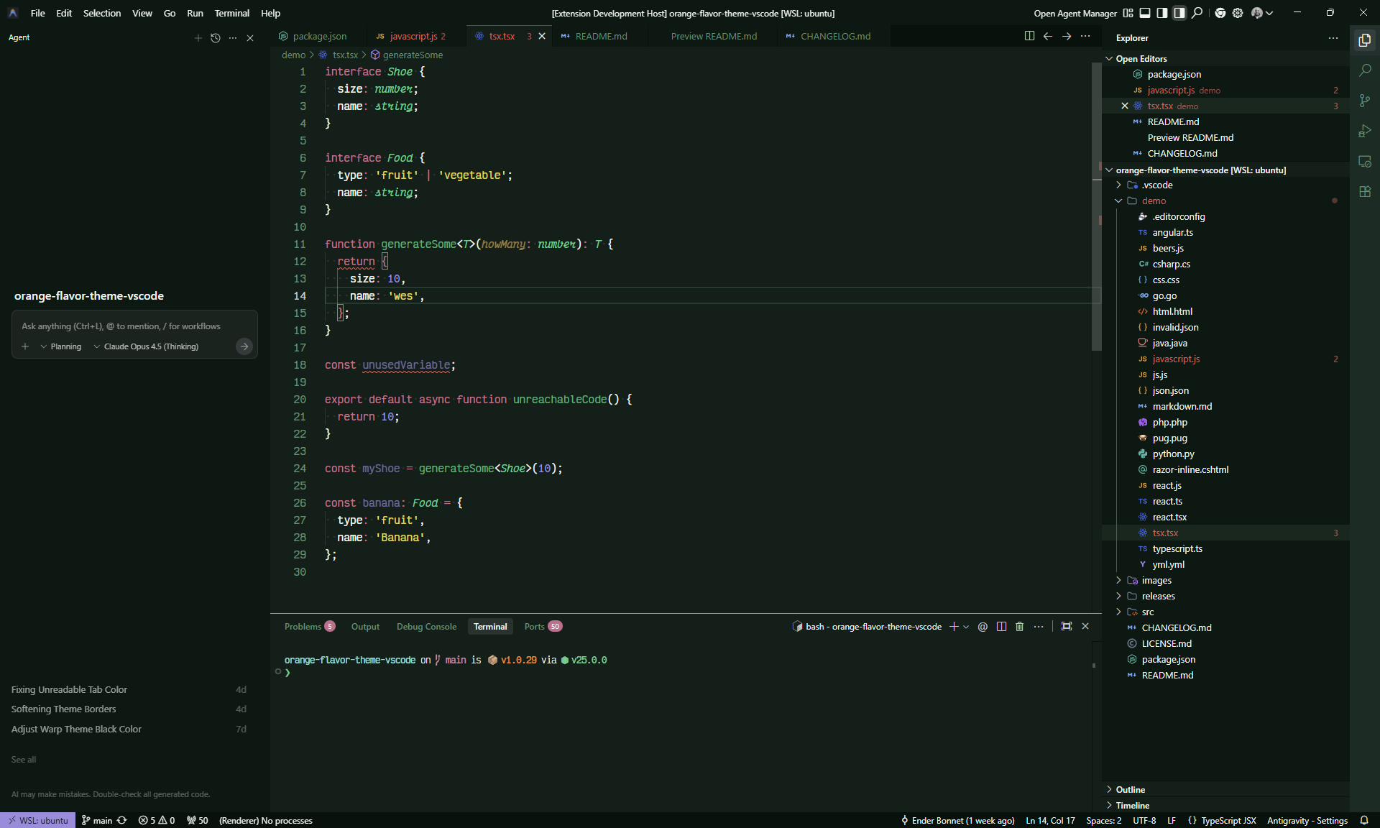Start a new agent conversation with plus

pyautogui.click(x=198, y=37)
